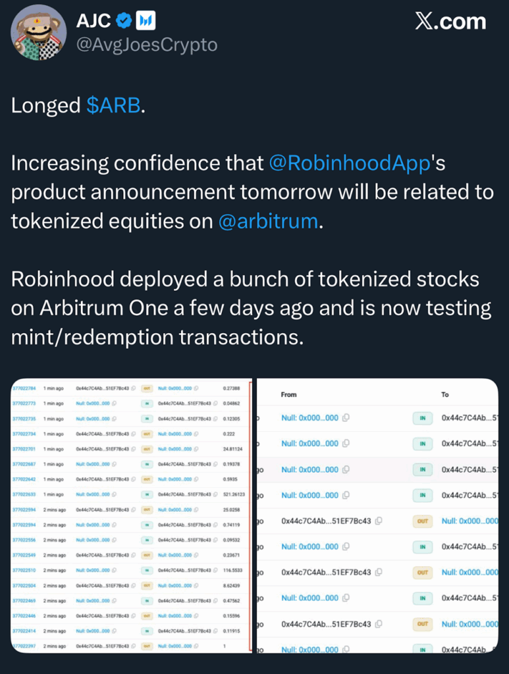Open the @arbitrum mention

click(268, 221)
